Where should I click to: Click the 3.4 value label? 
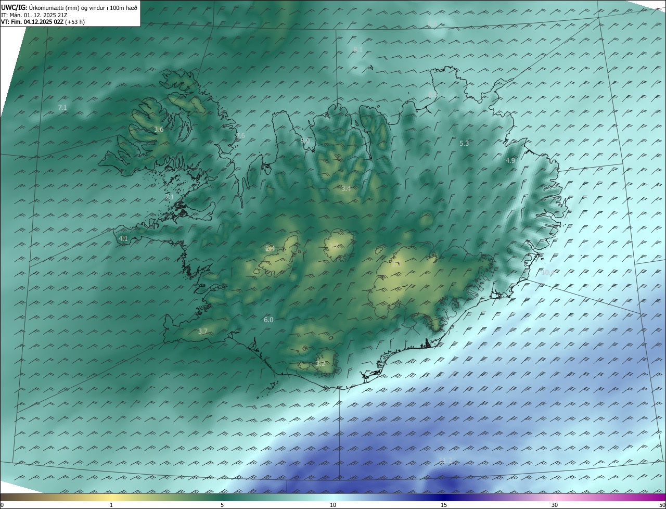pos(346,188)
